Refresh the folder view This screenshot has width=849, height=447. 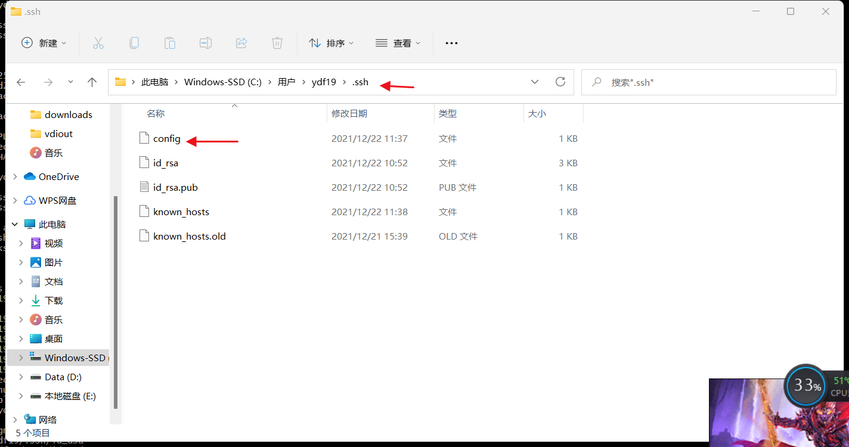560,82
